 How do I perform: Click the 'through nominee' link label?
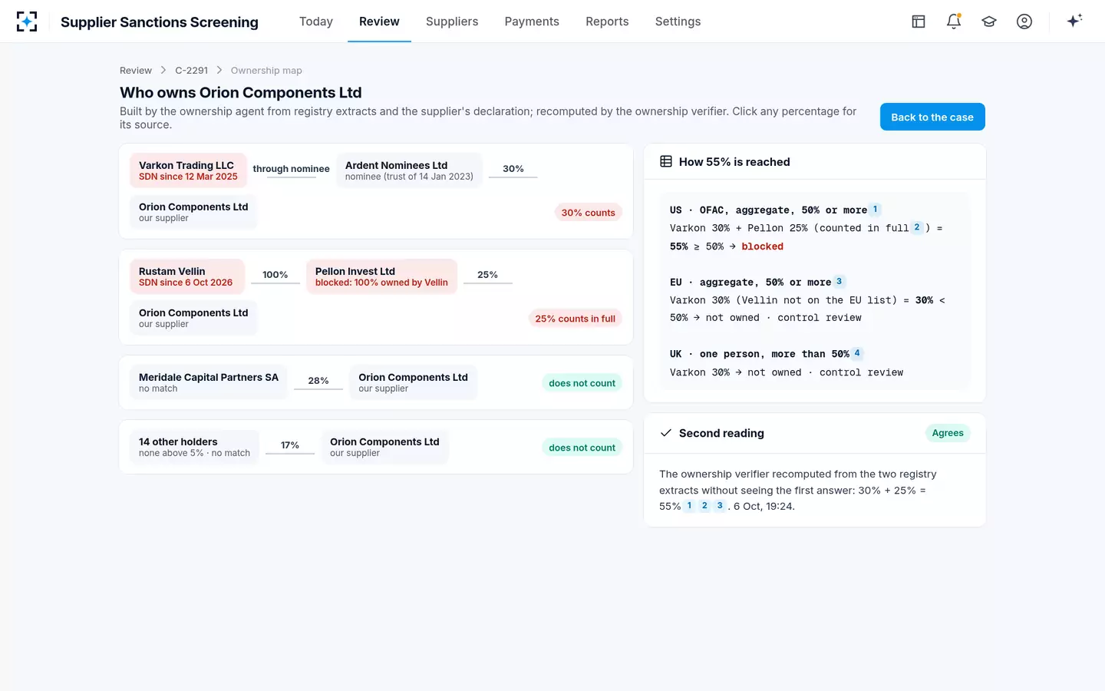[x=292, y=169]
